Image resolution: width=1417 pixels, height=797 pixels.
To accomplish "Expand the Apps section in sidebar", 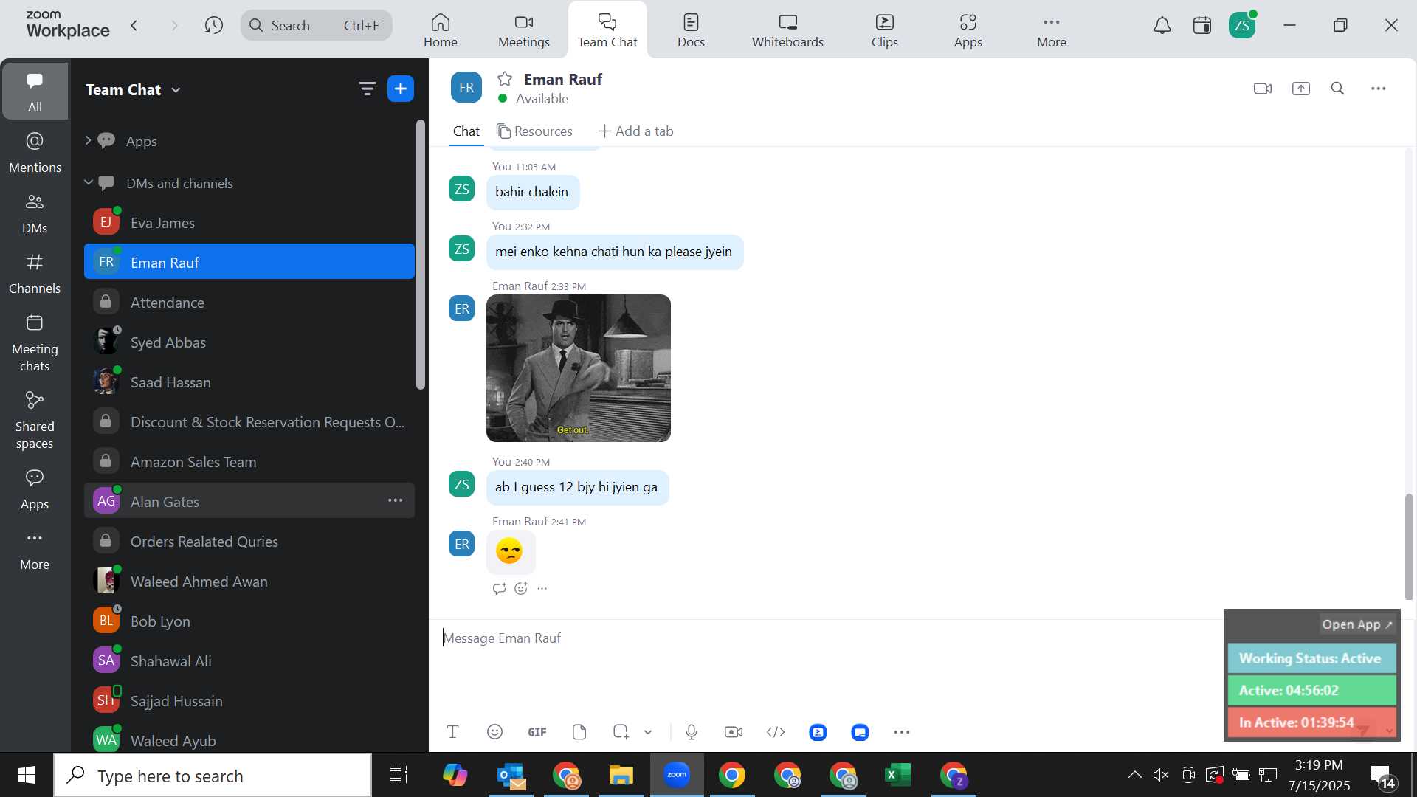I will [89, 140].
